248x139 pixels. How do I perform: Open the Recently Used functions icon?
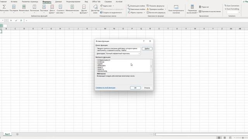[14, 7]
